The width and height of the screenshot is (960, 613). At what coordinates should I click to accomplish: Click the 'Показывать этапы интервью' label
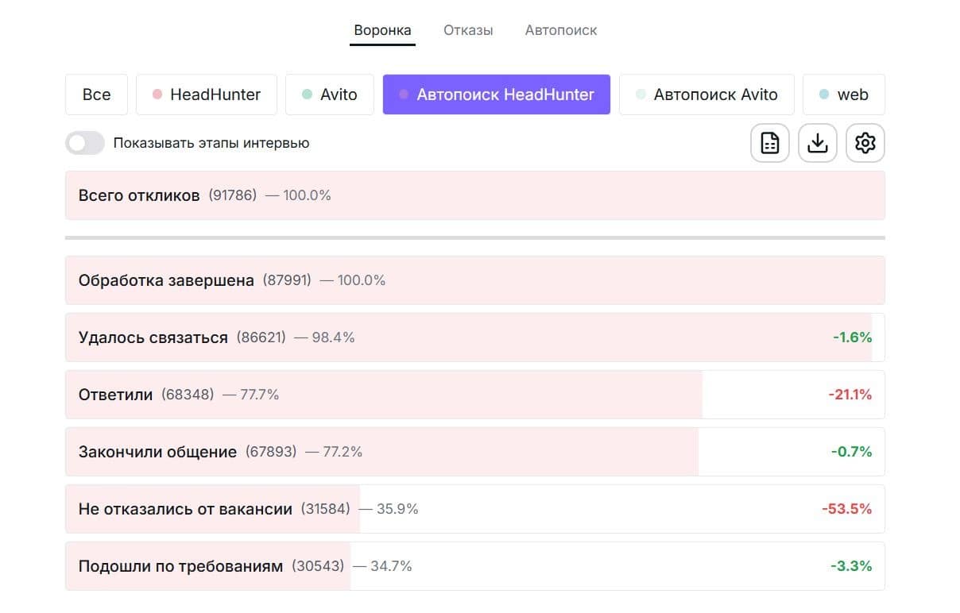(x=211, y=144)
